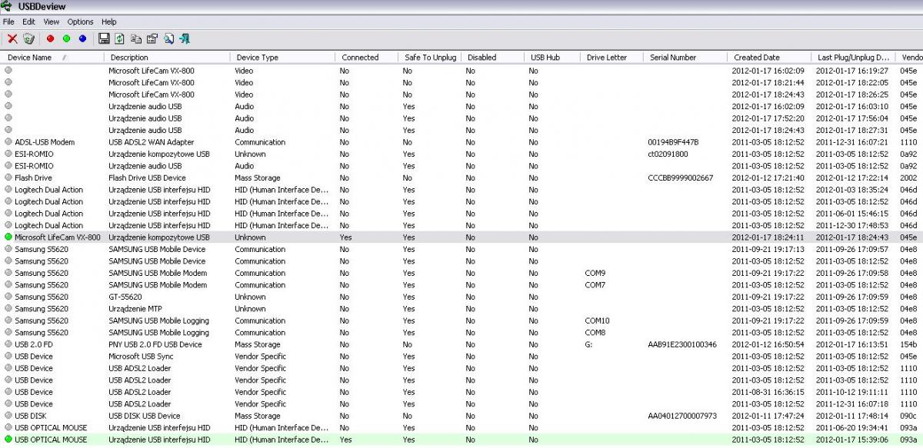Select the Flash Drive device name

(x=34, y=178)
